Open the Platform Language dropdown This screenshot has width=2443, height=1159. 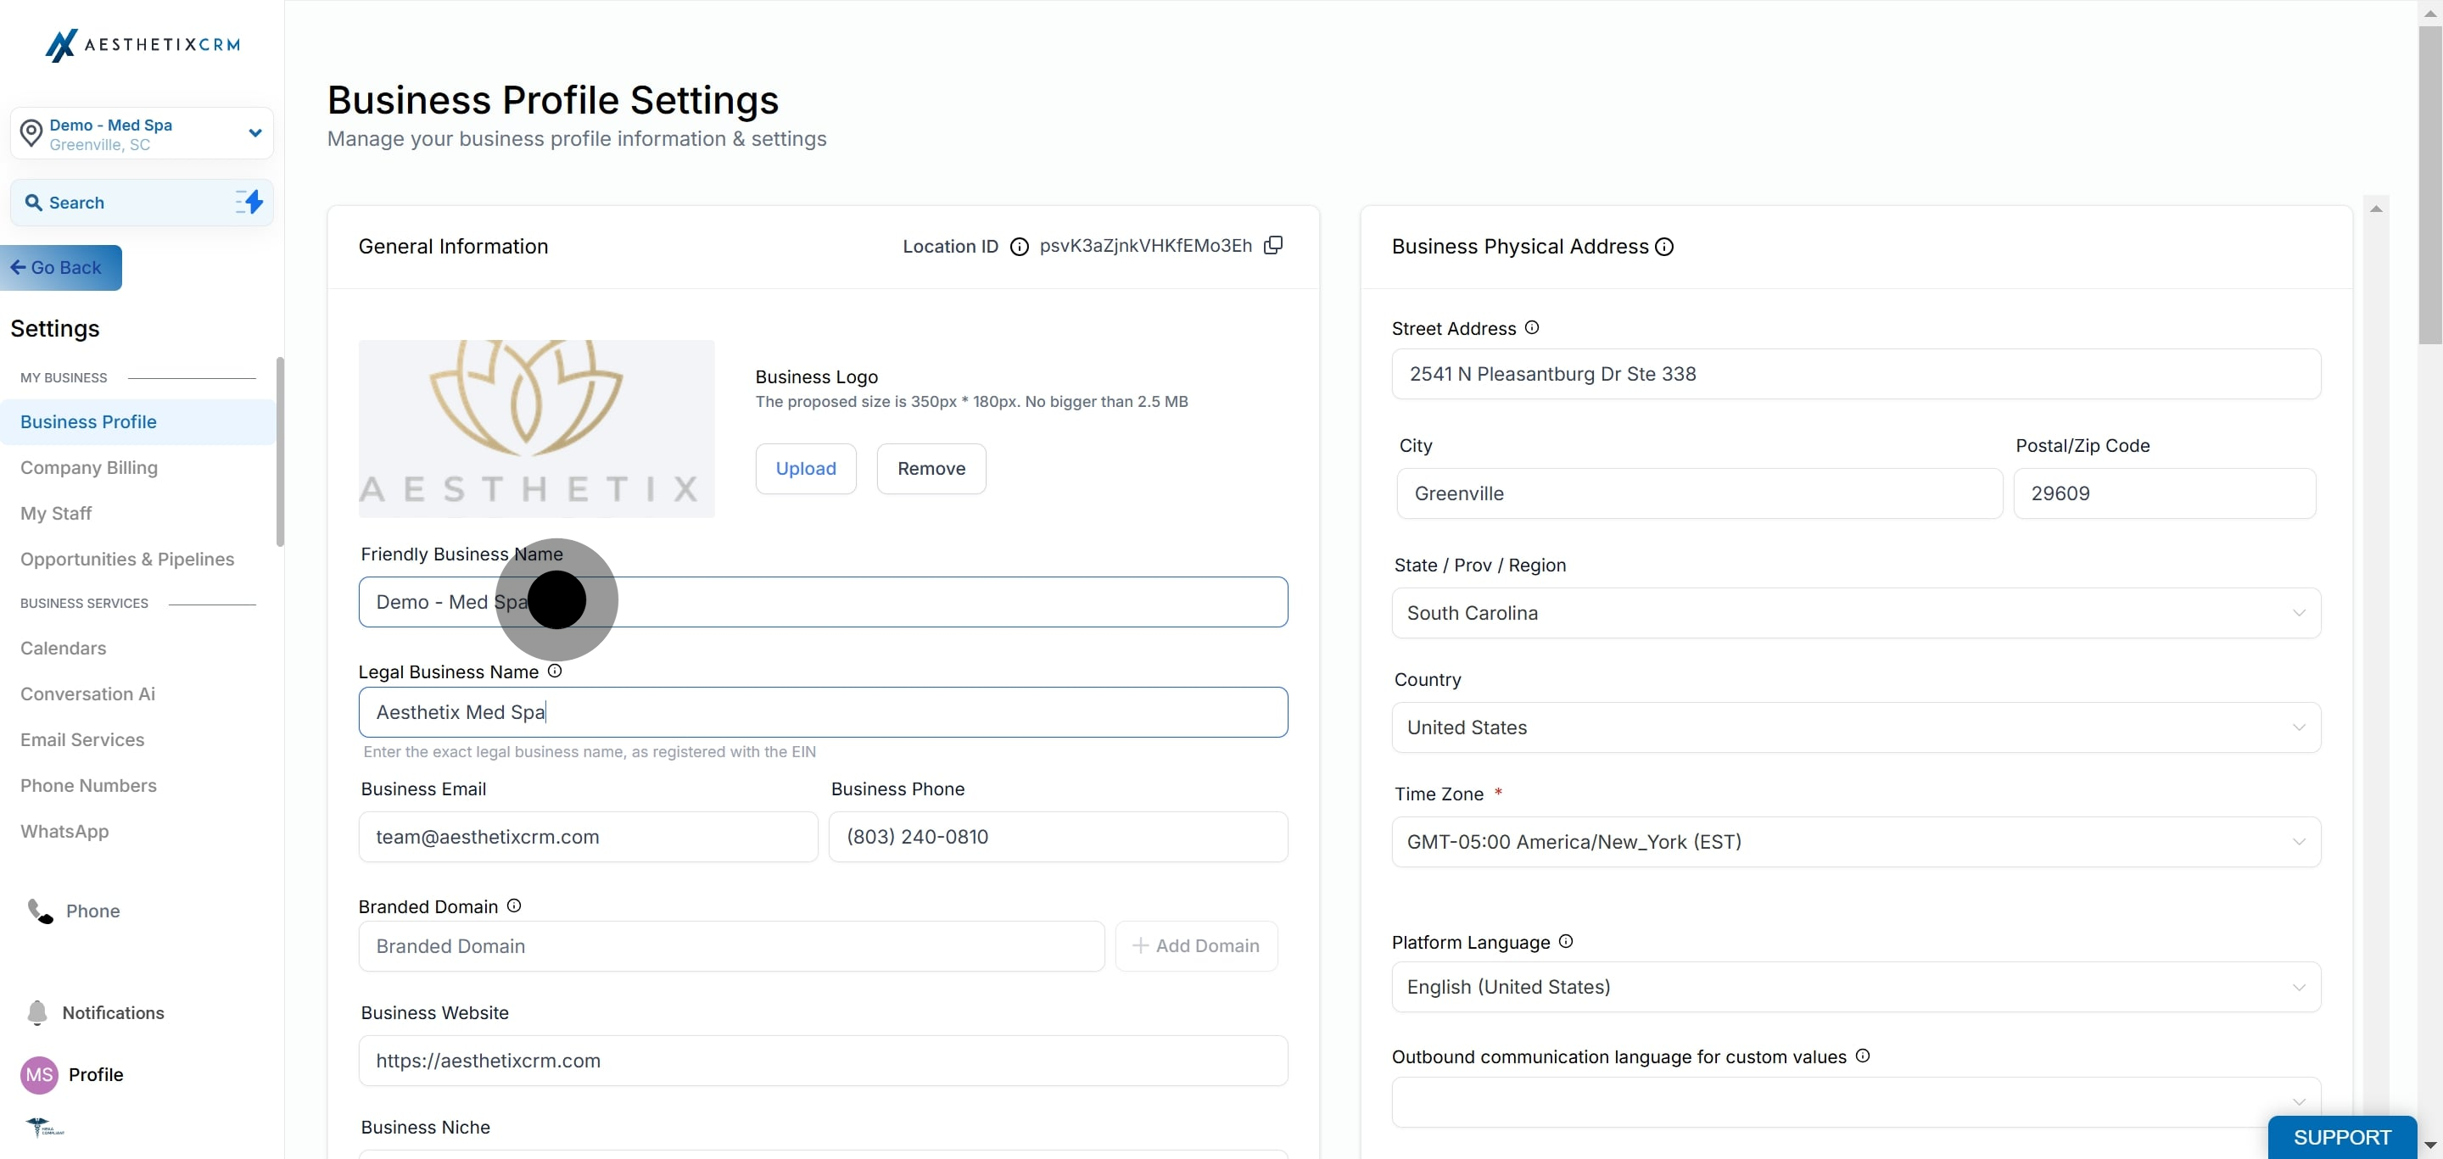(1855, 987)
